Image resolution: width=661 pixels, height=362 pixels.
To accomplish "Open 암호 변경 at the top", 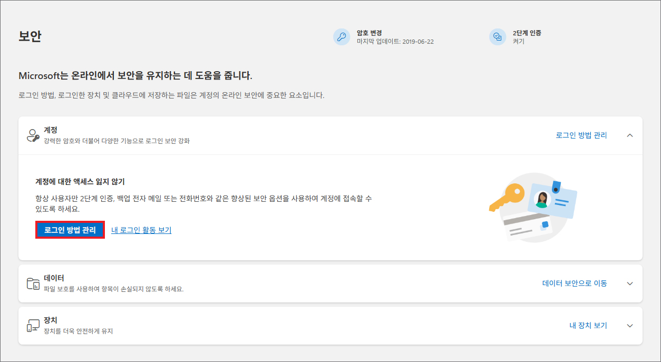I will point(369,33).
